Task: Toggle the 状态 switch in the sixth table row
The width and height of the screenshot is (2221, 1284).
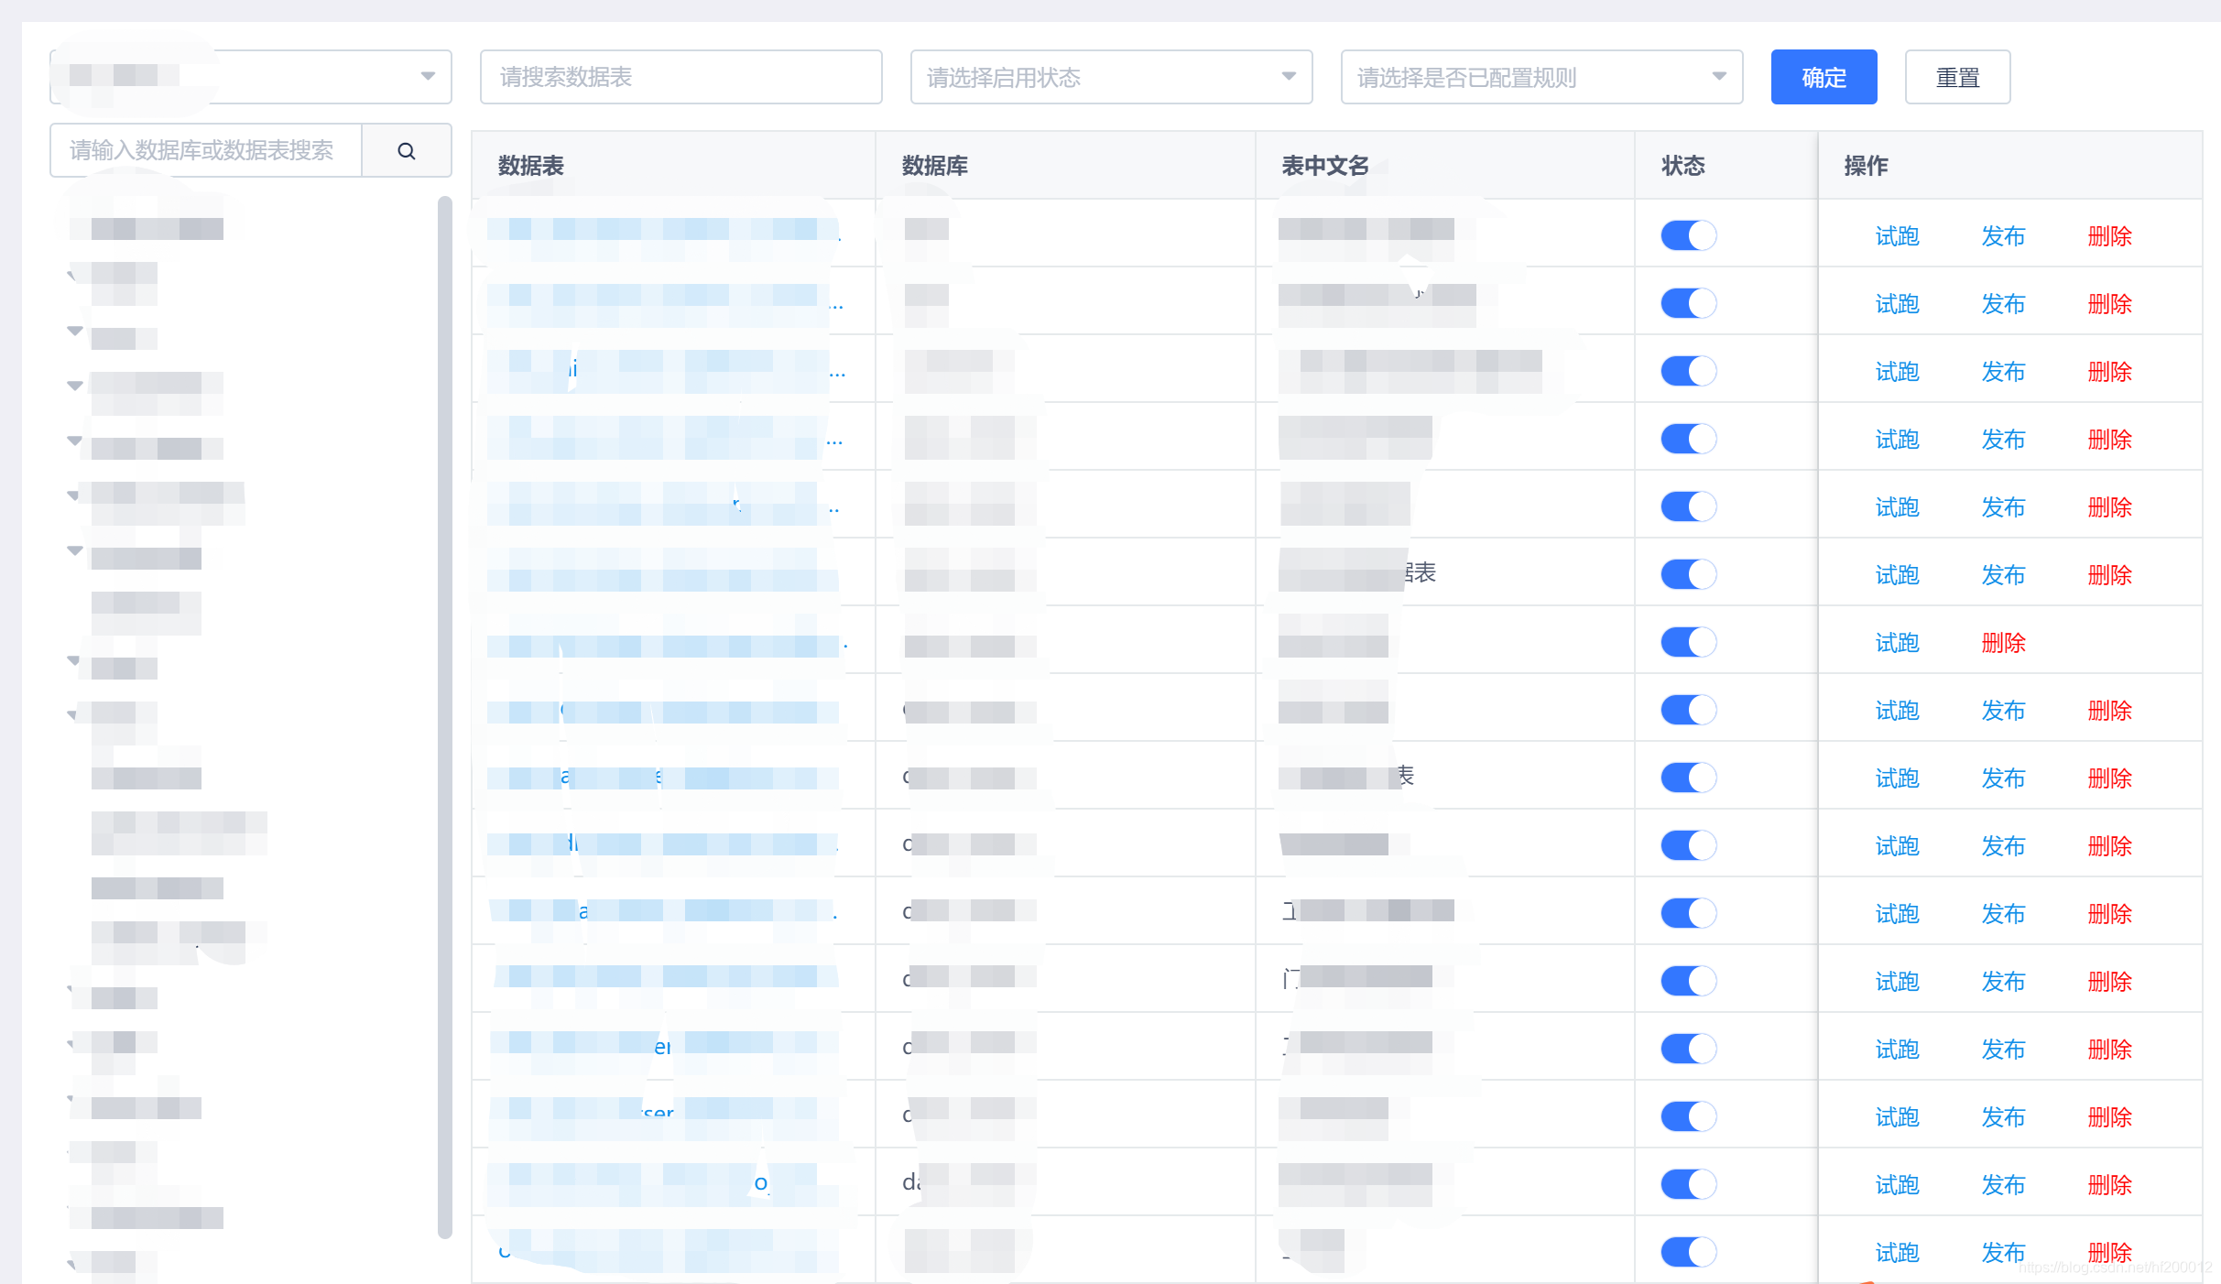Action: [x=1689, y=574]
